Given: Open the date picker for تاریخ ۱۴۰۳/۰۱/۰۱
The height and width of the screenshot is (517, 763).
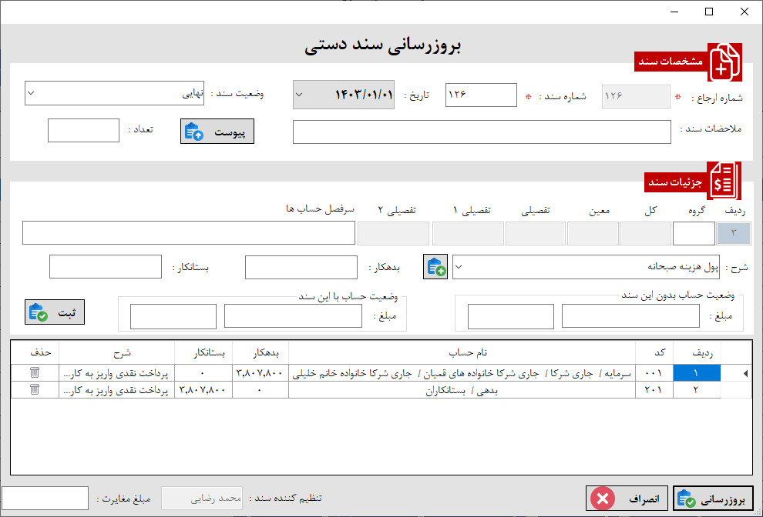Looking at the screenshot, I should point(298,95).
